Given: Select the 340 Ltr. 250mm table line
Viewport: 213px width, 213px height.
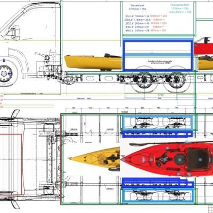Looking at the screenshot, I should point(146,30).
